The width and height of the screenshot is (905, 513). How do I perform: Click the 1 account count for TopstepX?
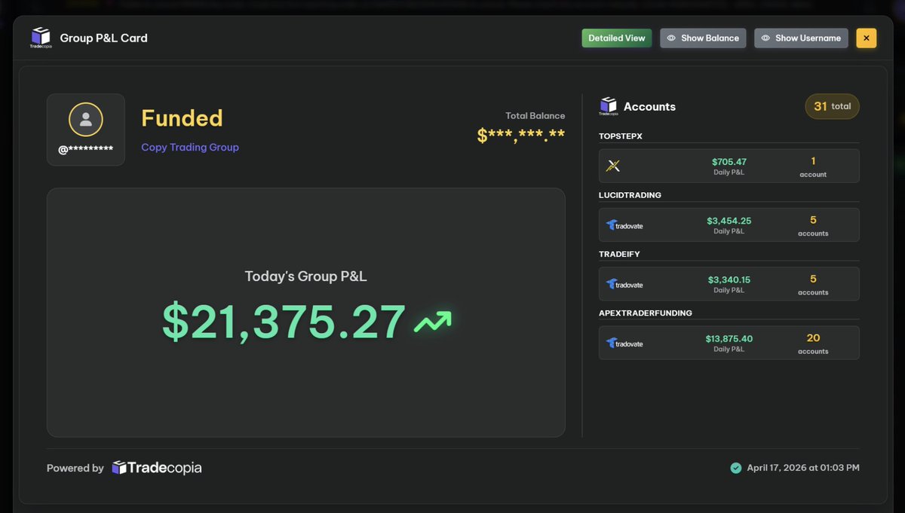813,161
